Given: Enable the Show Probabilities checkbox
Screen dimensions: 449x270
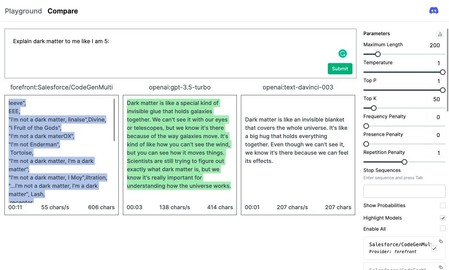Looking at the screenshot, I should [x=443, y=205].
